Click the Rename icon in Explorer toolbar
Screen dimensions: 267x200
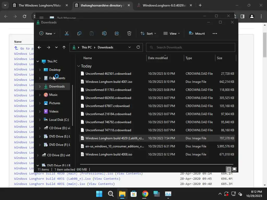tap(104, 34)
